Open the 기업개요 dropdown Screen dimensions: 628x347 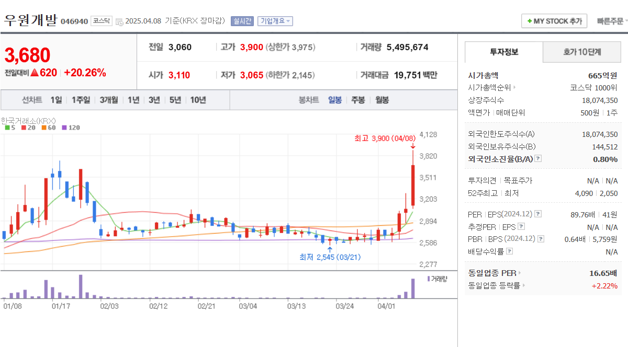pos(275,21)
